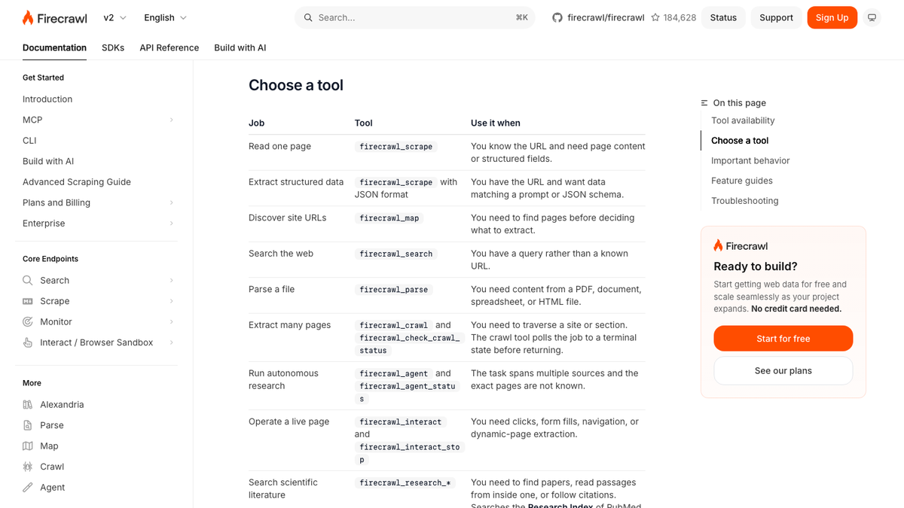Click the Discover site URLs cell
This screenshot has height=508, width=904.
coord(288,218)
